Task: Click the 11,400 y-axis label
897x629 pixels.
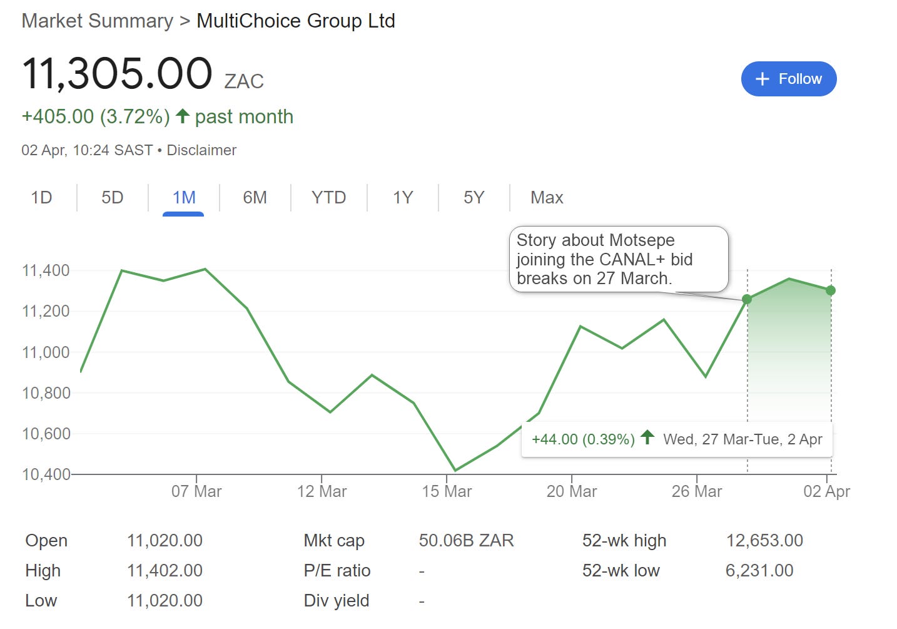Action: coord(46,270)
